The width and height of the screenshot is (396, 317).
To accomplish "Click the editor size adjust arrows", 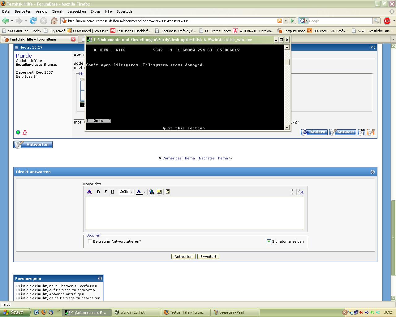I will click(x=292, y=192).
